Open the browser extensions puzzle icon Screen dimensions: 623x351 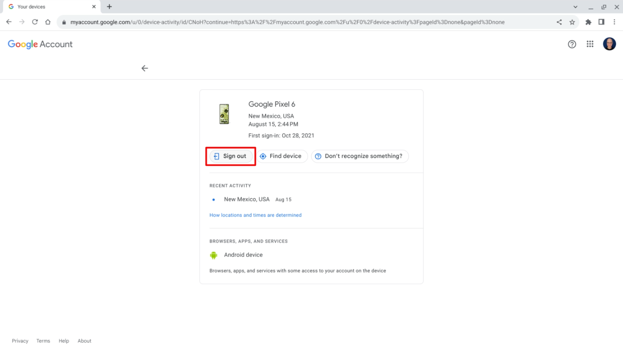[588, 21]
